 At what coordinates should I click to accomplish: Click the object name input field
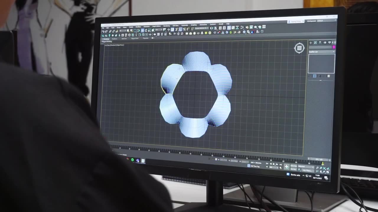pyautogui.click(x=320, y=47)
